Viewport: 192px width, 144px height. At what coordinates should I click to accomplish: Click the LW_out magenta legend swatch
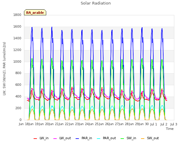(x=55, y=139)
